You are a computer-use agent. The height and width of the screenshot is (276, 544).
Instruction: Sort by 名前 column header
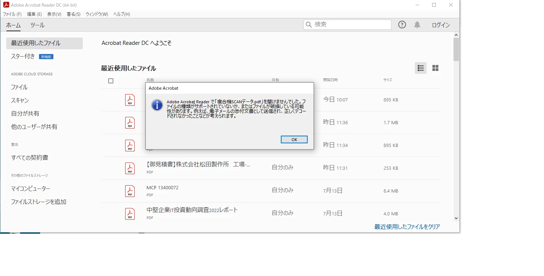click(150, 80)
